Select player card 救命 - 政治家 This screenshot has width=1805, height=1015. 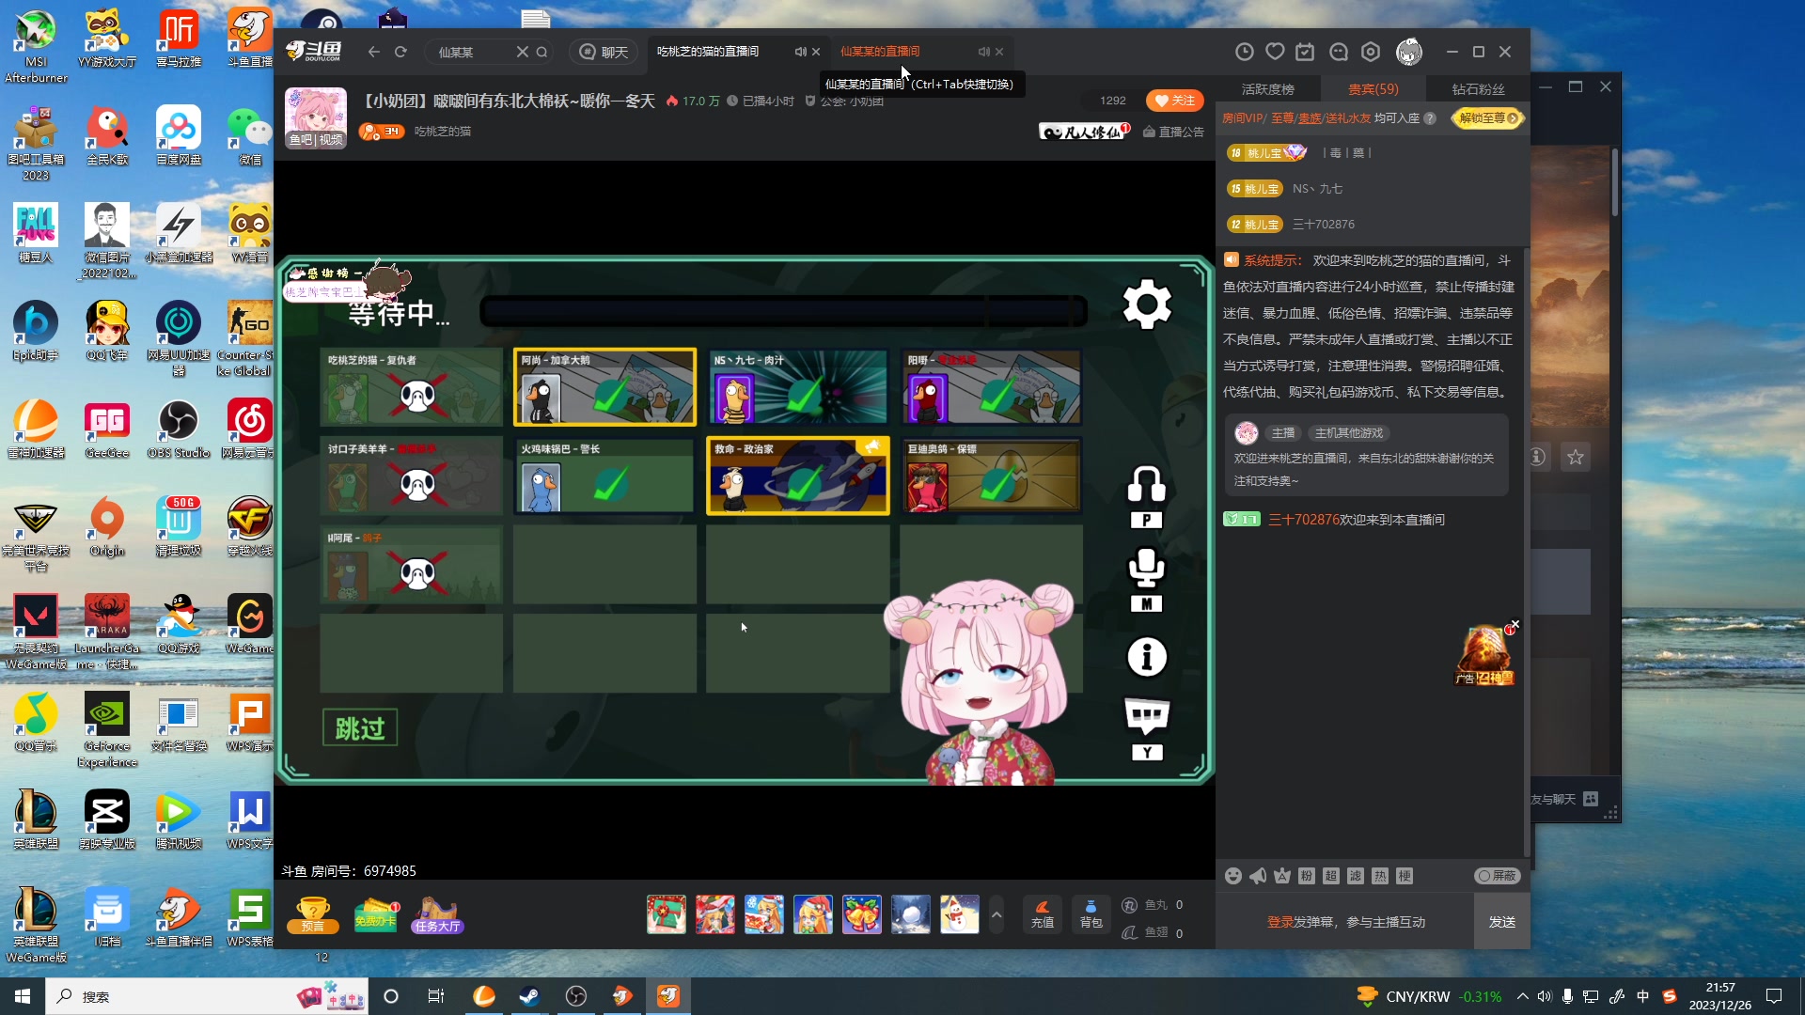[798, 476]
